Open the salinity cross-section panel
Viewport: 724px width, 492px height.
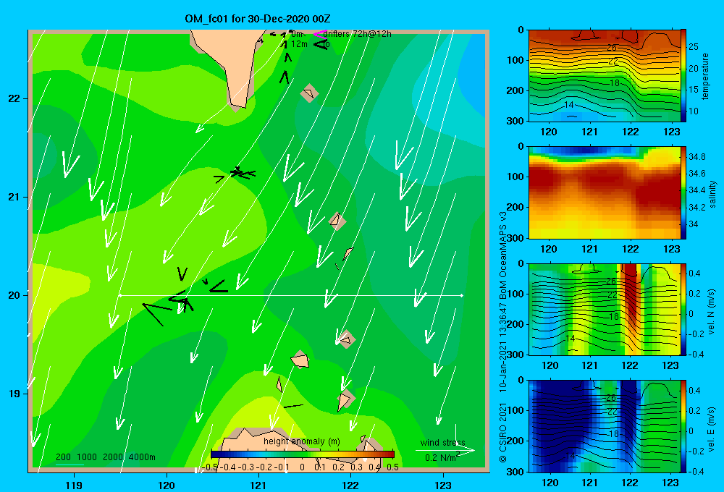click(x=604, y=193)
